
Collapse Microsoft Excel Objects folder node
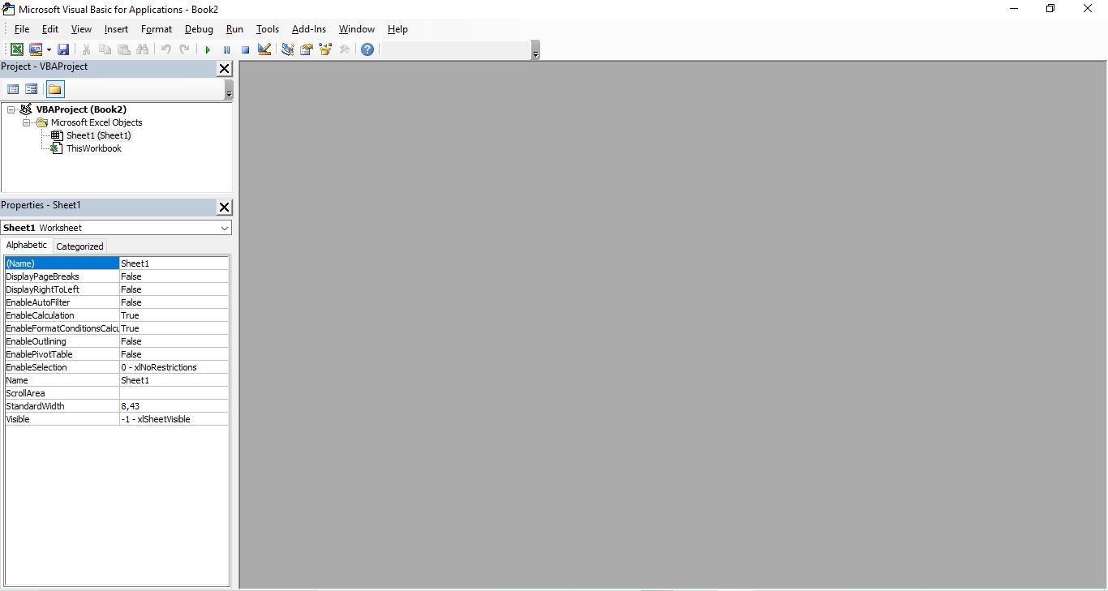tap(27, 122)
